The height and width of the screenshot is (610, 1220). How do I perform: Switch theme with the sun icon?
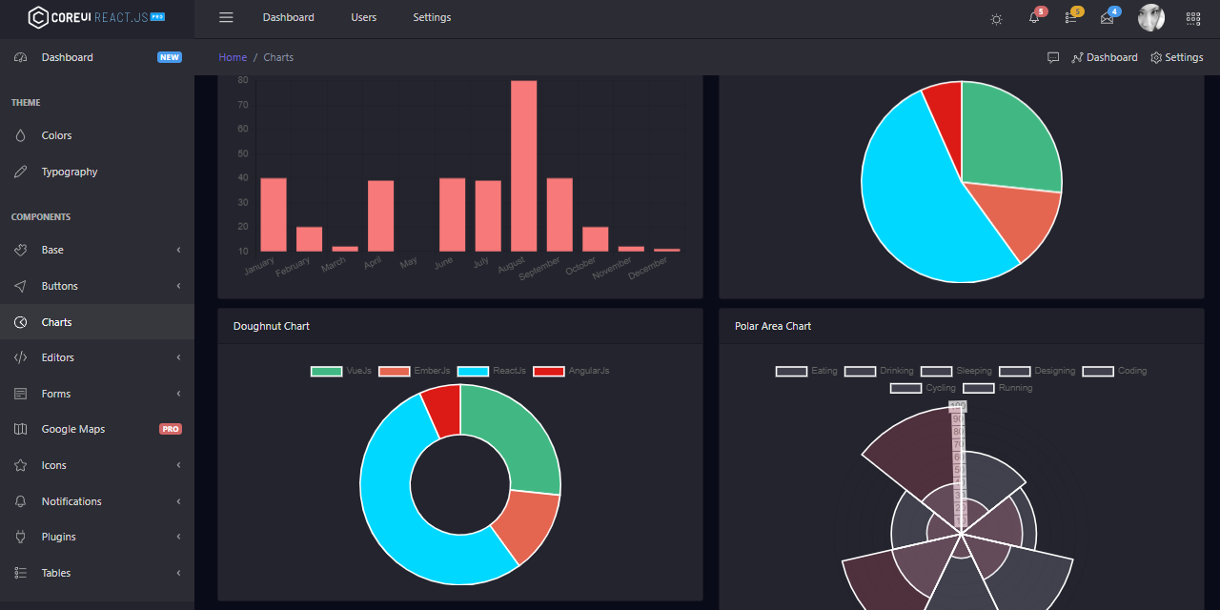click(x=996, y=18)
